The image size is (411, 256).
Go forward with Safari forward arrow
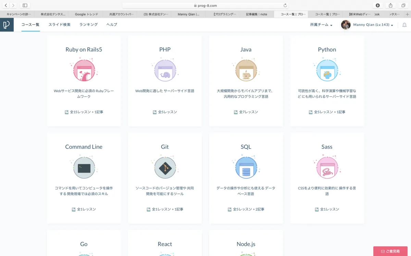click(x=13, y=5)
